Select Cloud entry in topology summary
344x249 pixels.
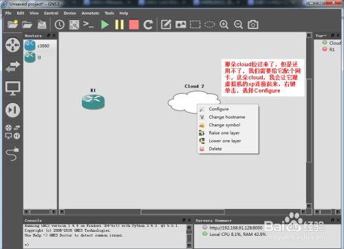point(332,43)
